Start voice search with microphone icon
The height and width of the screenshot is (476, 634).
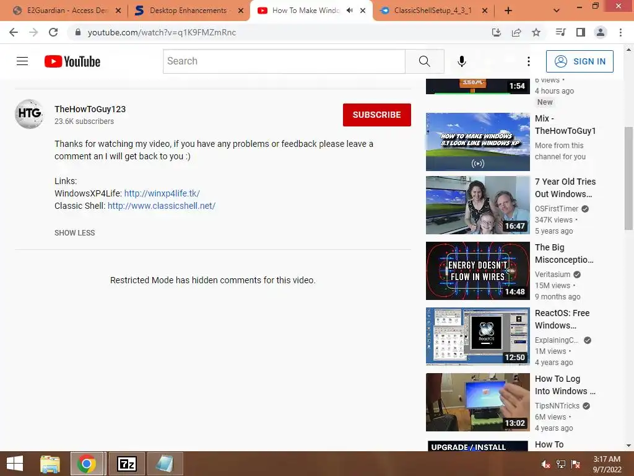click(x=462, y=61)
